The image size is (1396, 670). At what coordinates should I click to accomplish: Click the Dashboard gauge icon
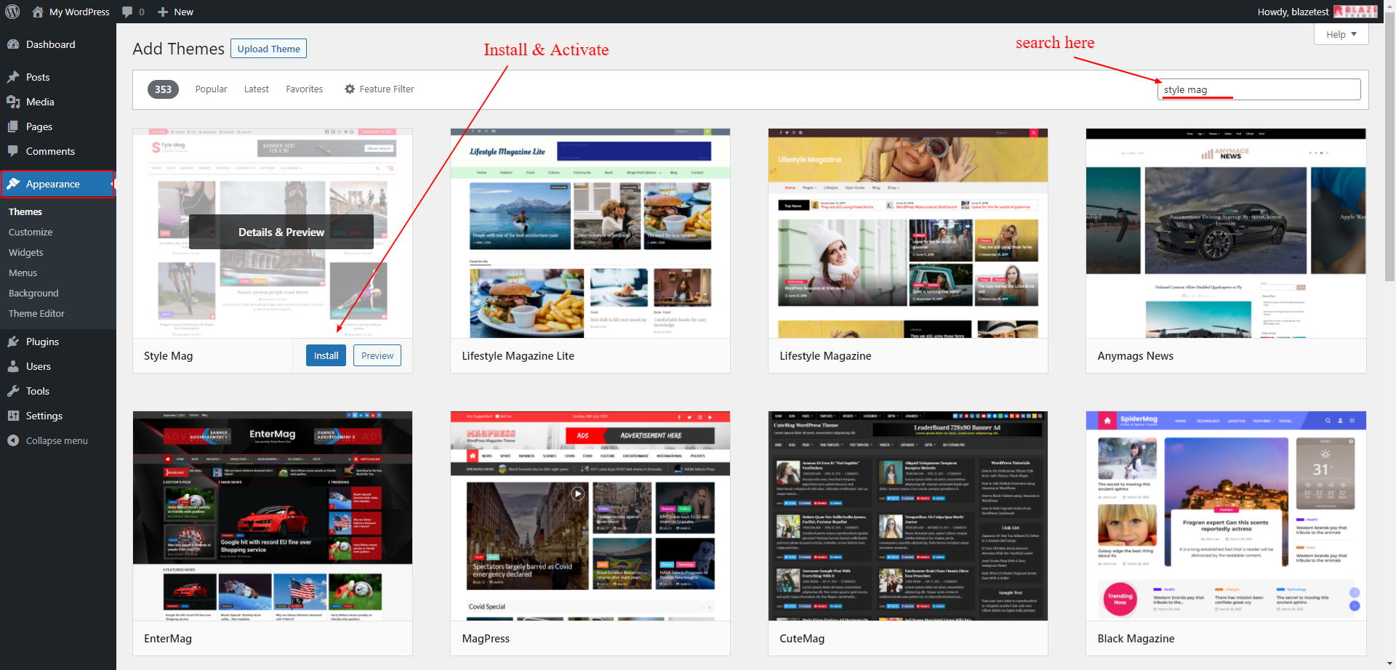click(13, 44)
